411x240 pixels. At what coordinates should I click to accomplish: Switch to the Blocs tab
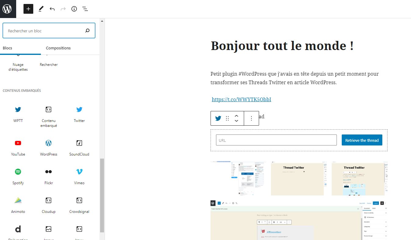7,48
